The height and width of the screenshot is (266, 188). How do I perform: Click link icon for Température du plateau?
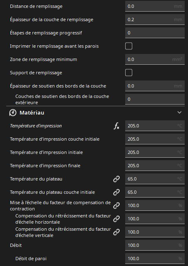(x=116, y=179)
